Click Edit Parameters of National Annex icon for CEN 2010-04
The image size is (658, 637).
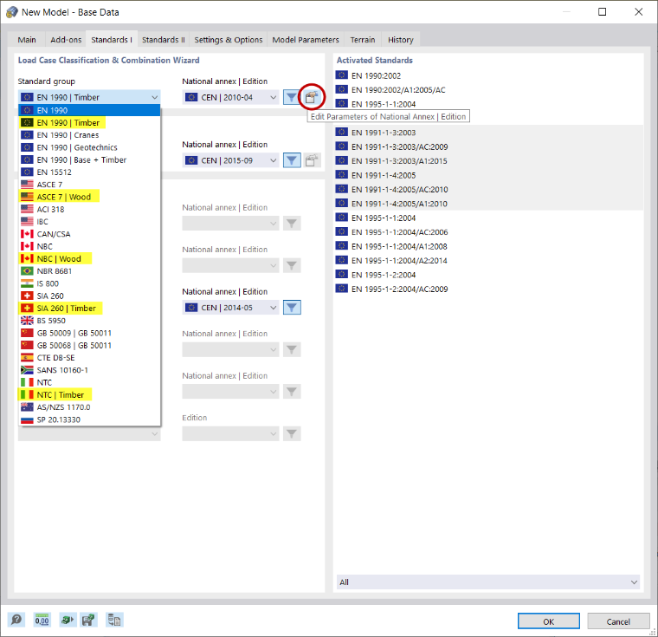click(311, 97)
